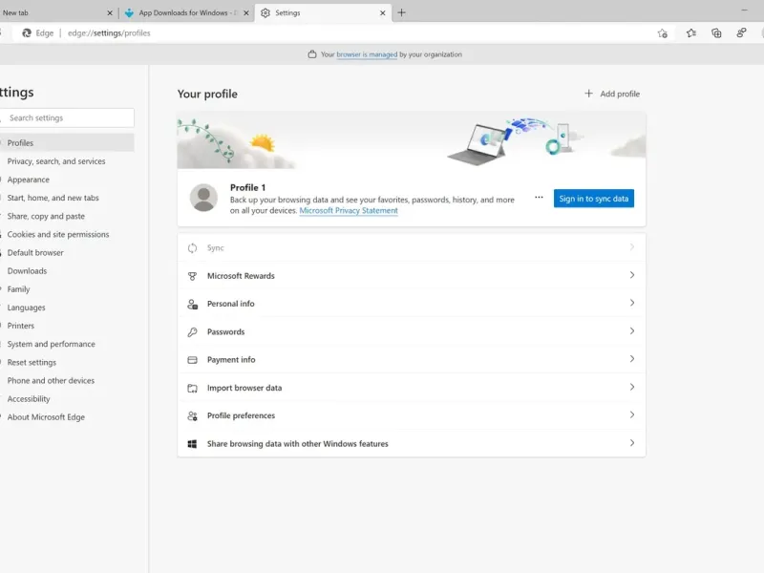
Task: Click the Passwords key icon
Action: point(193,332)
